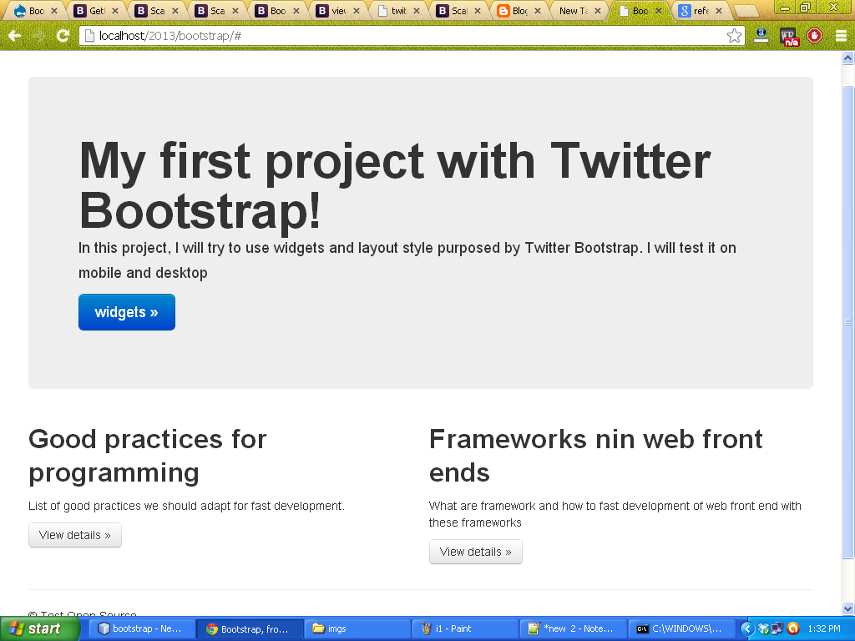
Task: Open a new tab with the blank tab button
Action: (x=746, y=10)
